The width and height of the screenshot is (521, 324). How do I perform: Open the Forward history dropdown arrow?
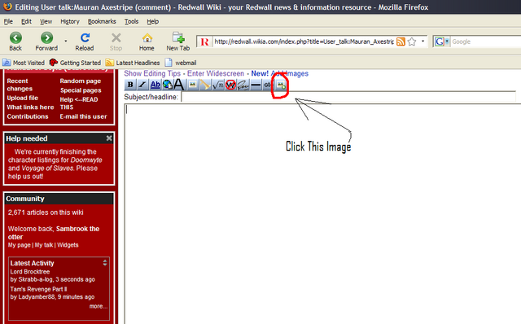(x=66, y=42)
